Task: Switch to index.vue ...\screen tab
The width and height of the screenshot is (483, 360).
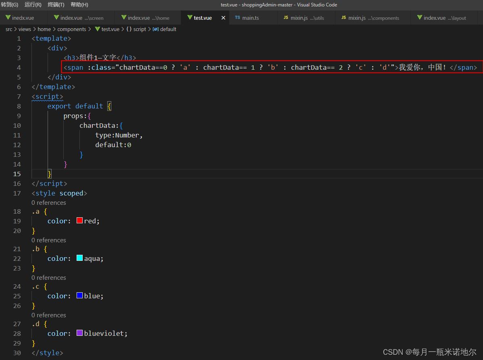Action: pyautogui.click(x=81, y=18)
